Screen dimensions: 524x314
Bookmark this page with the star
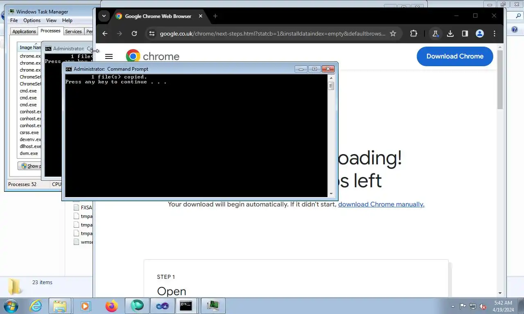coord(393,34)
